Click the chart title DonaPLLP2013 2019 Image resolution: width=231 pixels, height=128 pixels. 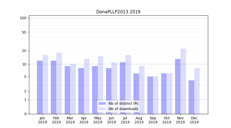point(118,12)
